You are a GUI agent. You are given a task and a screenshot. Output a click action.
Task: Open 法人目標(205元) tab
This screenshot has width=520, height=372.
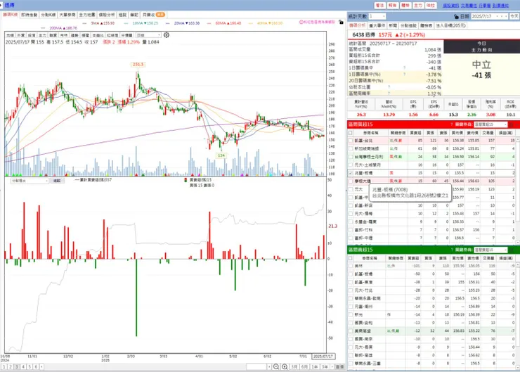point(450,25)
